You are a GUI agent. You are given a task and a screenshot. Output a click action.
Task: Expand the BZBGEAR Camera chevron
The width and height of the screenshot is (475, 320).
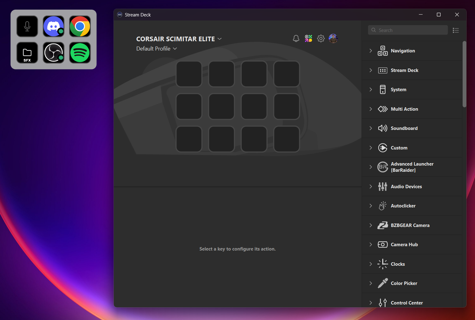tap(371, 225)
